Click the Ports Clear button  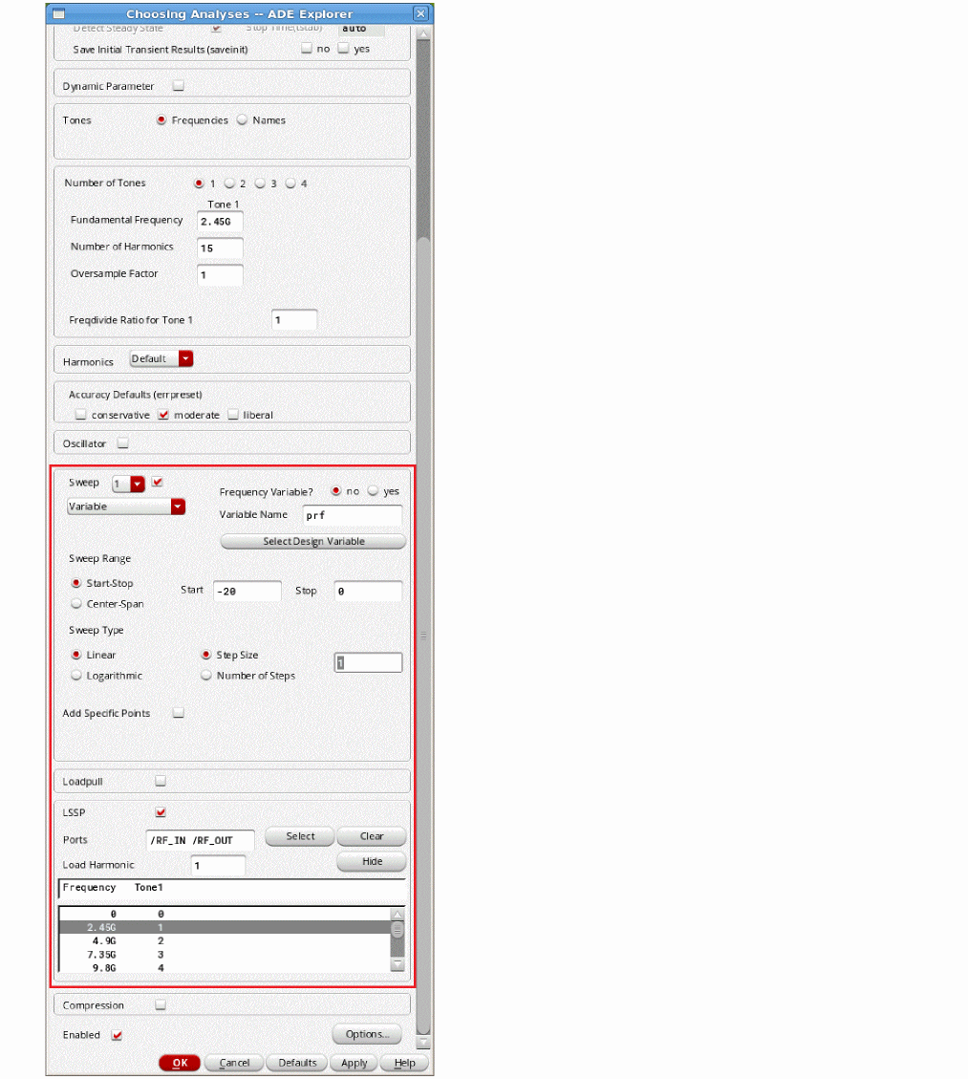[x=372, y=836]
